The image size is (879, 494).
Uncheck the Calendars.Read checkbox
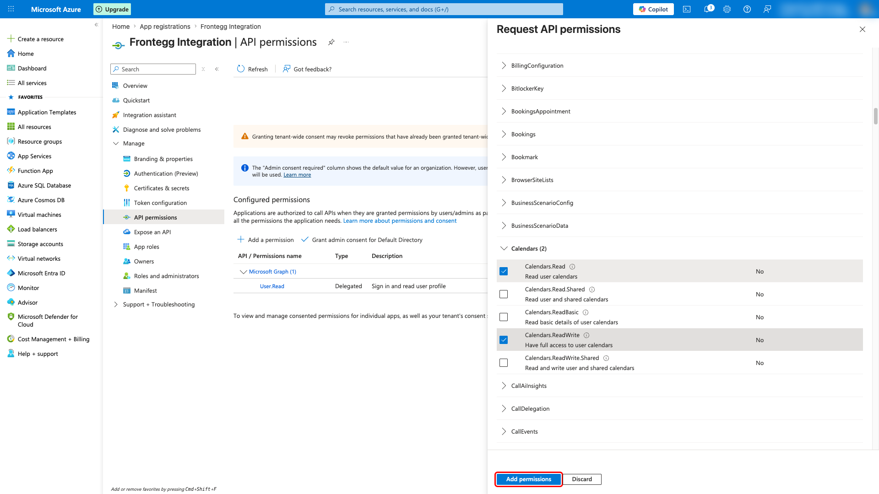504,271
